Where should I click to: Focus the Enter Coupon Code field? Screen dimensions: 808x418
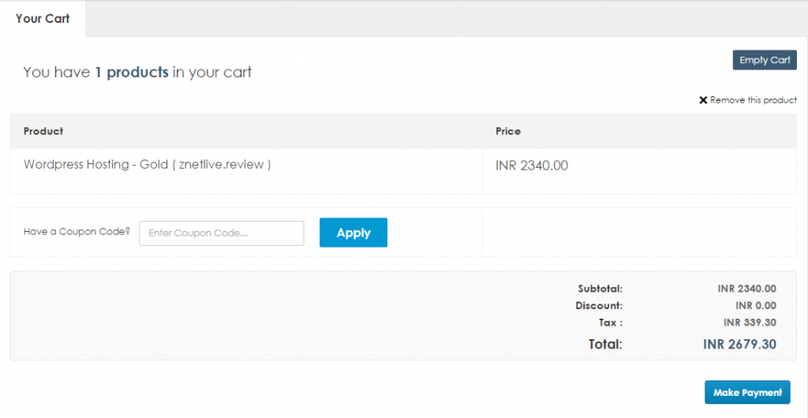pos(221,233)
